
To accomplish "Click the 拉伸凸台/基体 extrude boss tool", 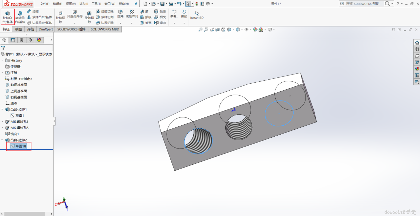I will pos(7,17).
